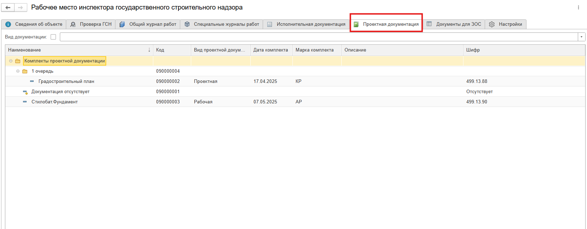Open the Проверка ГСН tab
The image size is (587, 229).
pyautogui.click(x=91, y=24)
